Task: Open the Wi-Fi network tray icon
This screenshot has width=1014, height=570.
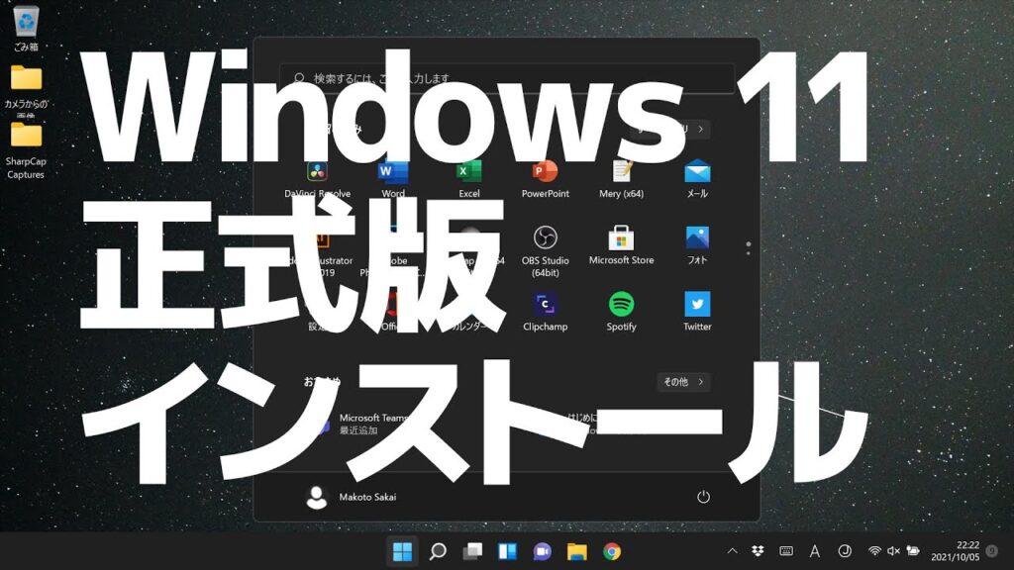Action: (x=874, y=550)
